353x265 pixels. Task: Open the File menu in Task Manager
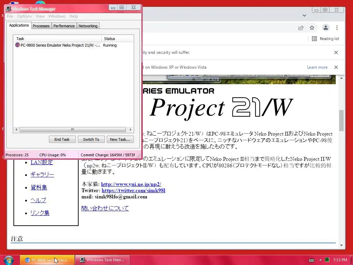click(10, 16)
